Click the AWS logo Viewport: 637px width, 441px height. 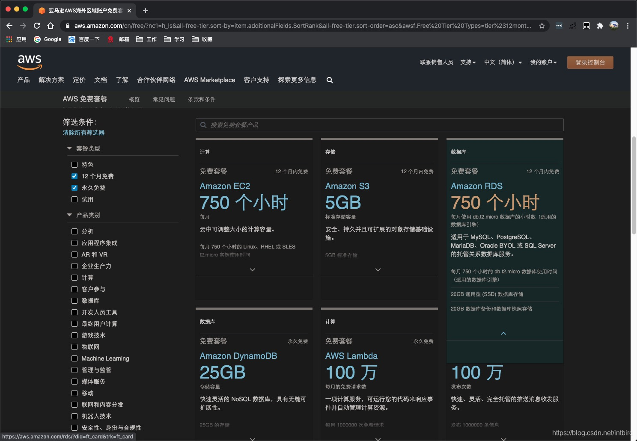tap(30, 62)
